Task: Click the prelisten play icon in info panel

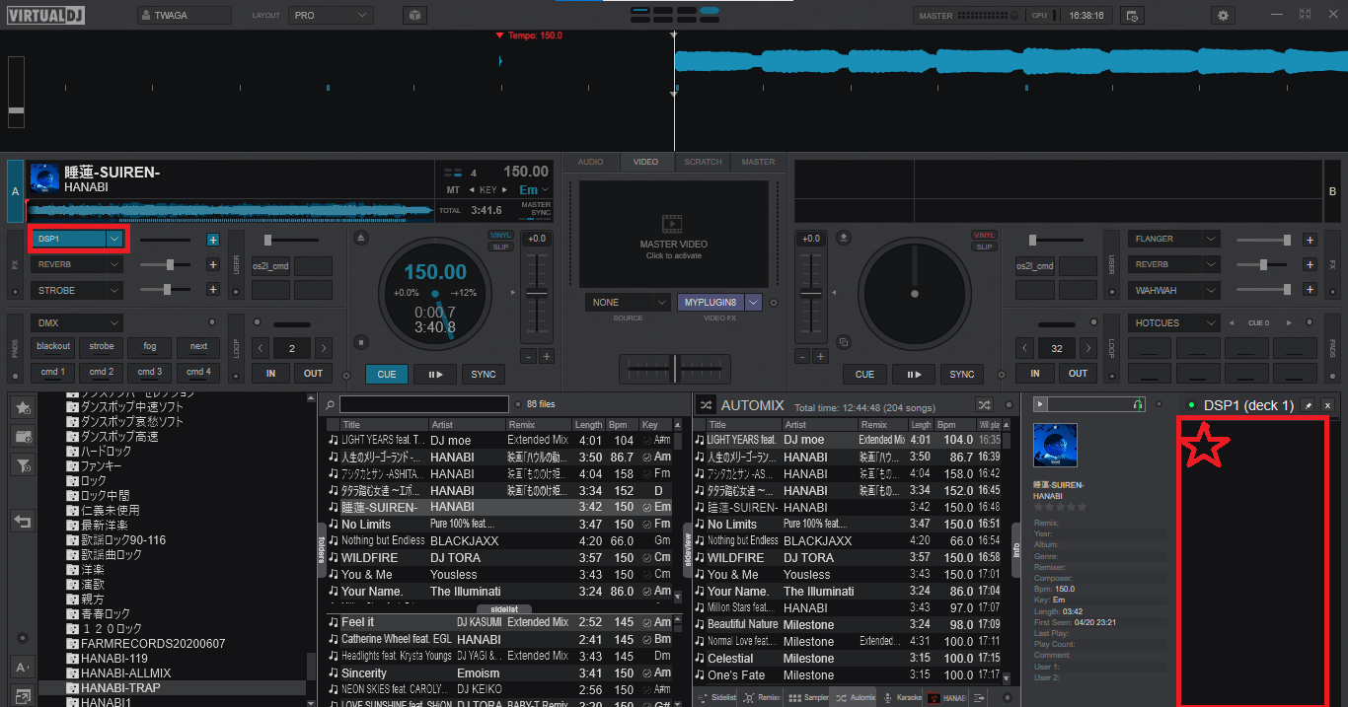Action: click(x=1040, y=404)
